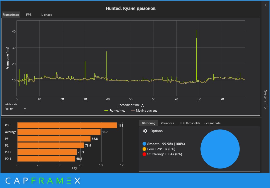Toggle the Moving average series in the legend
270x188 pixels.
coord(144,111)
